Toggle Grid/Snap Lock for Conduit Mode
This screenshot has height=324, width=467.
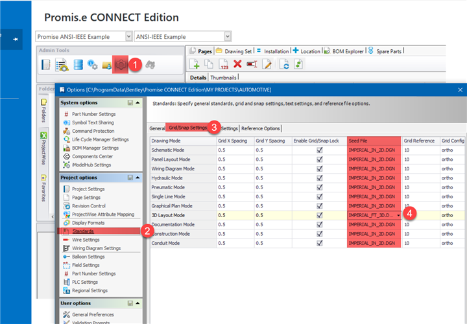pos(320,243)
